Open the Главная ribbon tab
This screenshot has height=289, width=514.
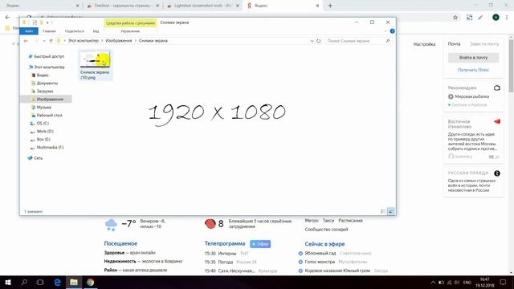point(49,31)
